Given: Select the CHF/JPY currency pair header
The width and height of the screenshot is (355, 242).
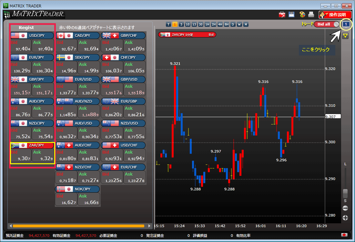Looking at the screenshot, I should coord(123,57).
